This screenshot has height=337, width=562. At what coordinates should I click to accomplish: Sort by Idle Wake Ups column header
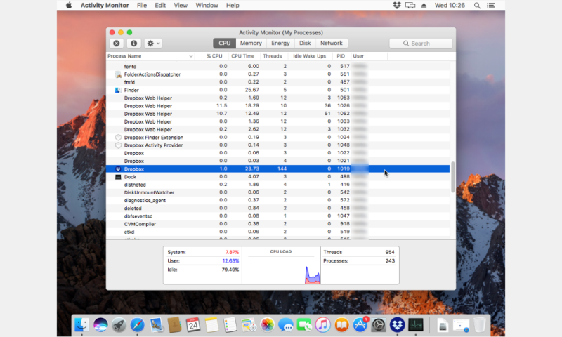(x=310, y=56)
